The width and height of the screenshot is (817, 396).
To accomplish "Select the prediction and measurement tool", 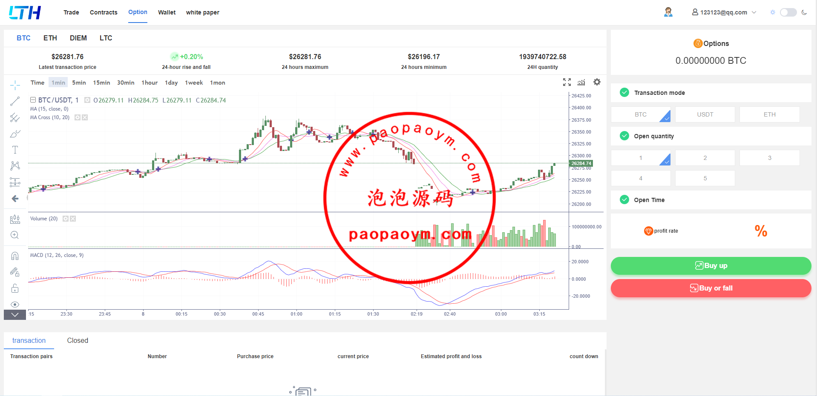I will click(x=15, y=182).
